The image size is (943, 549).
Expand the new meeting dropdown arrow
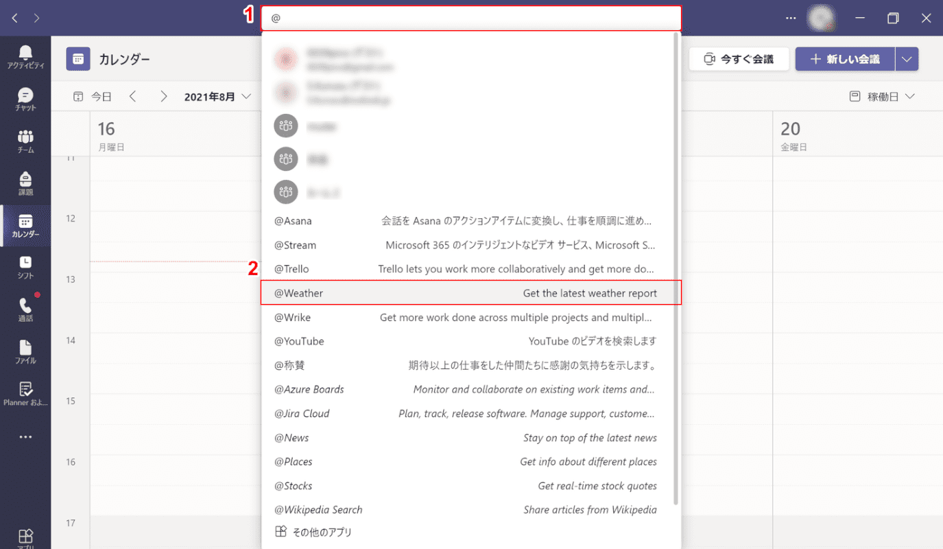pyautogui.click(x=907, y=59)
